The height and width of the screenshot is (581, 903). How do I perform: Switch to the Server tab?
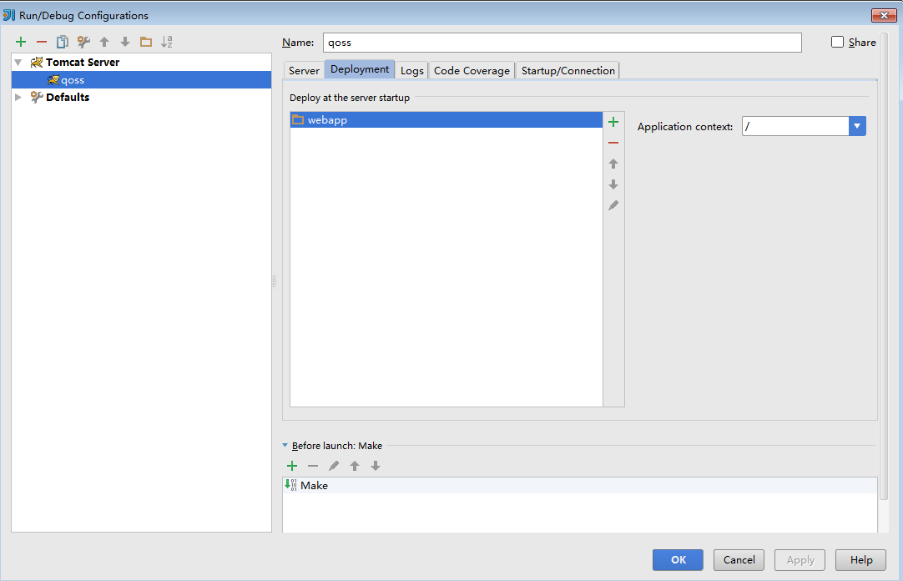tap(304, 70)
